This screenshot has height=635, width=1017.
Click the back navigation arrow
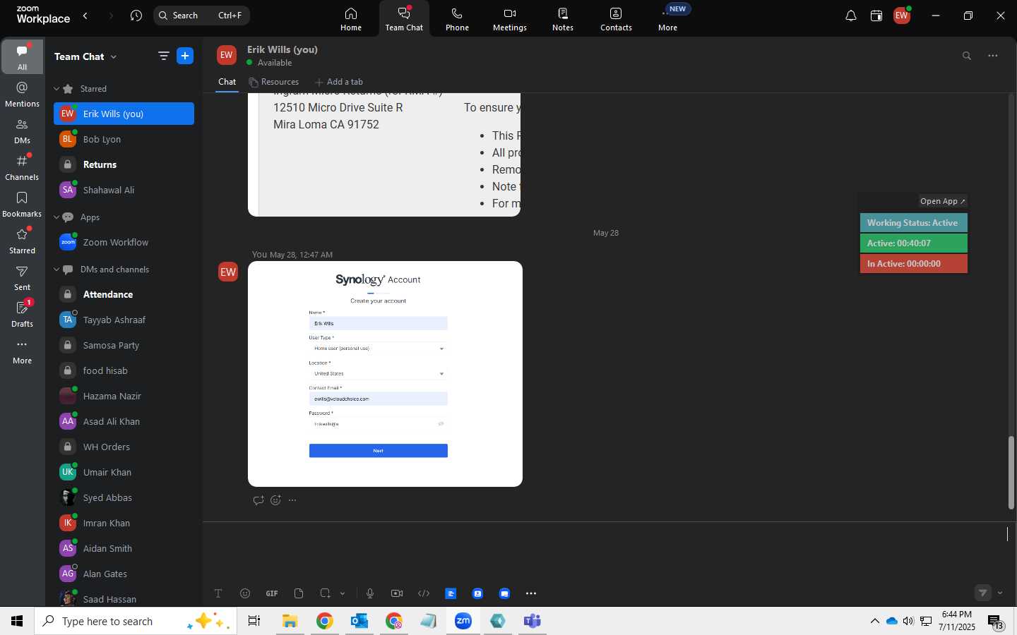pyautogui.click(x=85, y=16)
